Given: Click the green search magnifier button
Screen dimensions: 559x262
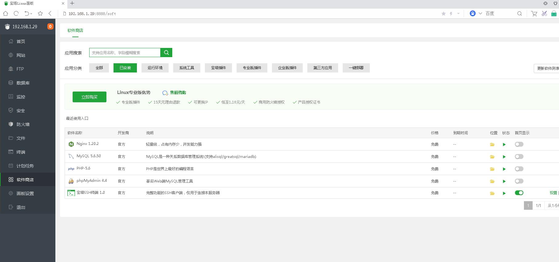Looking at the screenshot, I should point(166,53).
